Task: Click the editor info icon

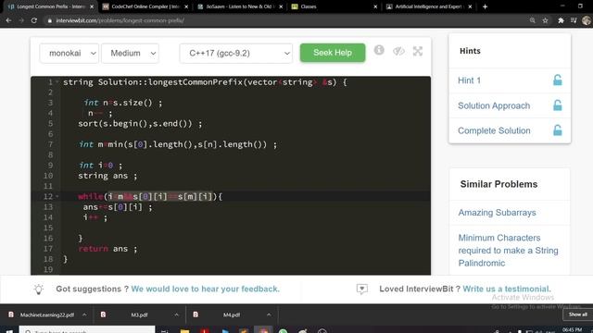Action: click(379, 50)
